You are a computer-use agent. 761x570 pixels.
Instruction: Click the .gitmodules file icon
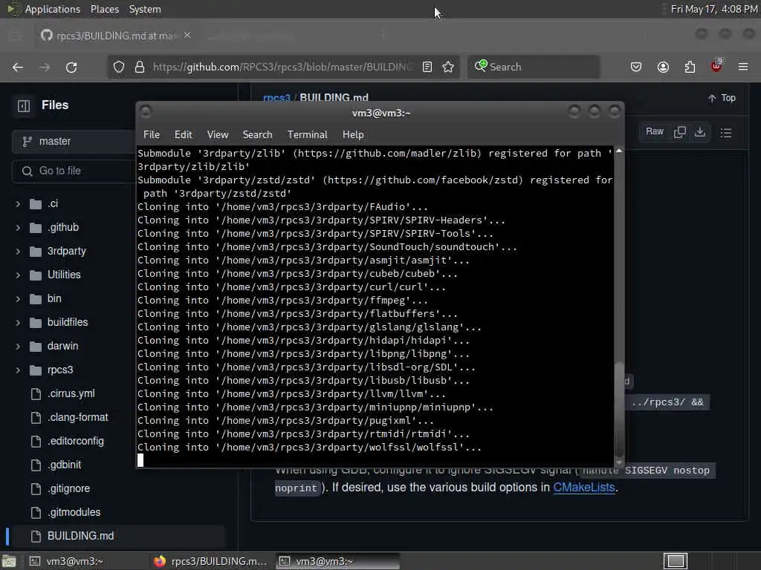tap(36, 512)
